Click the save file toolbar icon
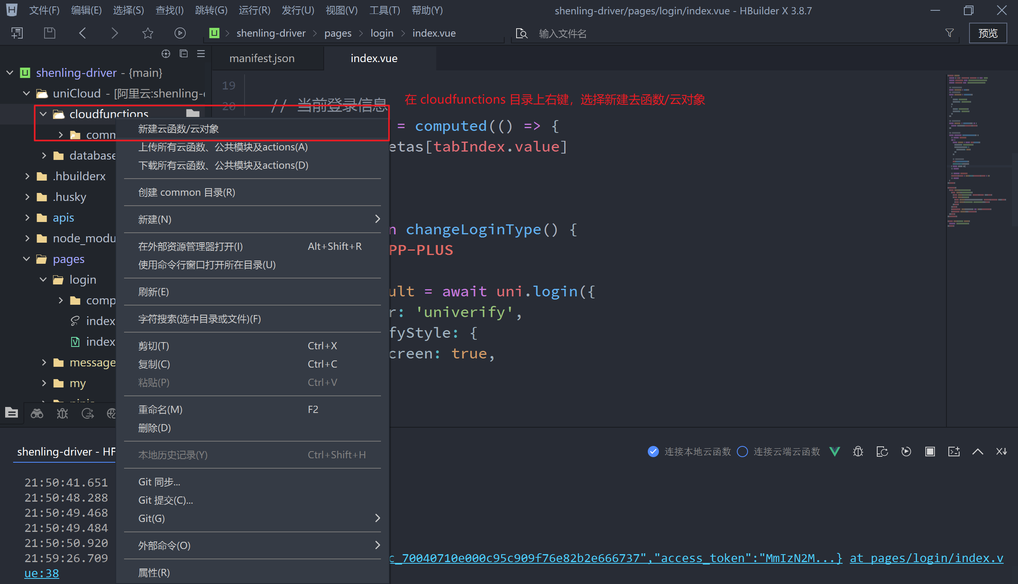The width and height of the screenshot is (1018, 584). [49, 33]
